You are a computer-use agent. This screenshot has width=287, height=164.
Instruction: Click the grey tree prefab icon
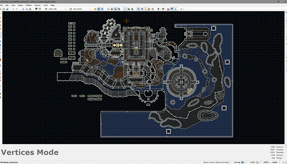(x=40, y=9)
